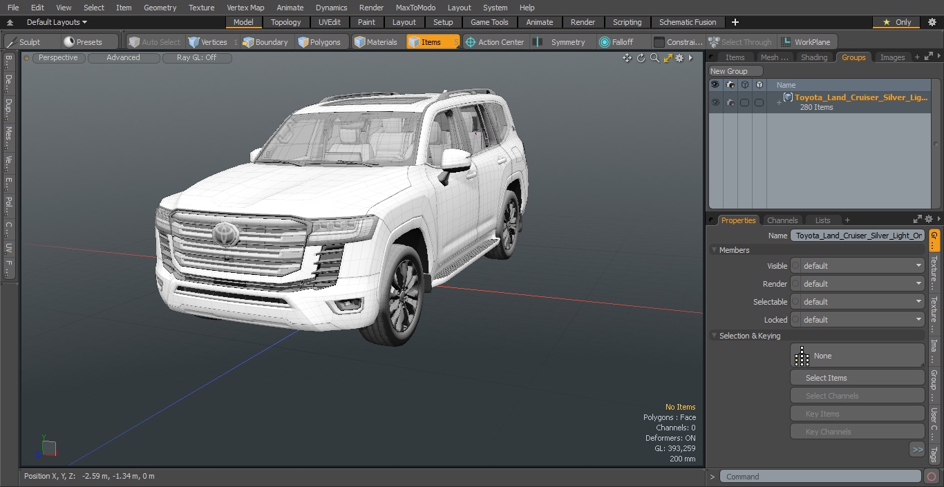Image resolution: width=944 pixels, height=487 pixels.
Task: Click the double-arrow expand button
Action: click(x=917, y=450)
